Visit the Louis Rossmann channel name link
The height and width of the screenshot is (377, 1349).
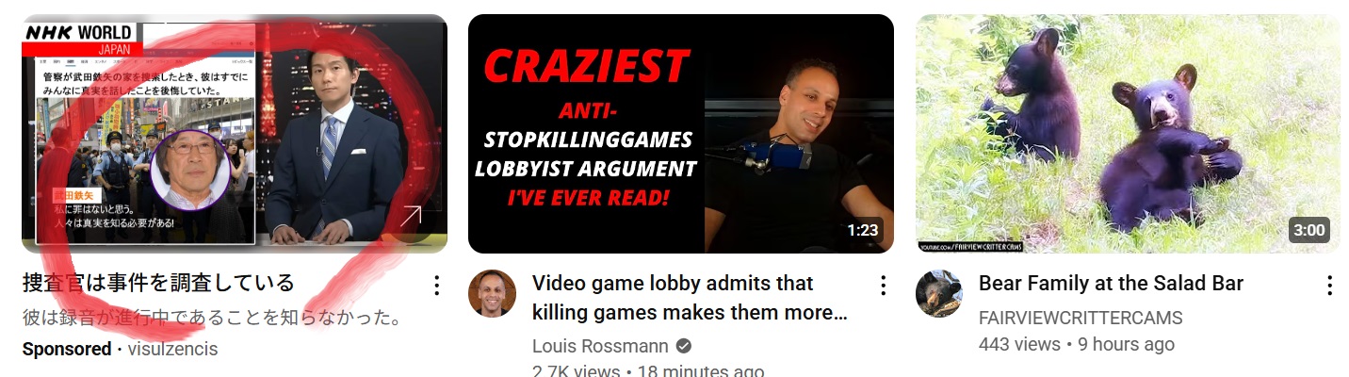pos(600,346)
